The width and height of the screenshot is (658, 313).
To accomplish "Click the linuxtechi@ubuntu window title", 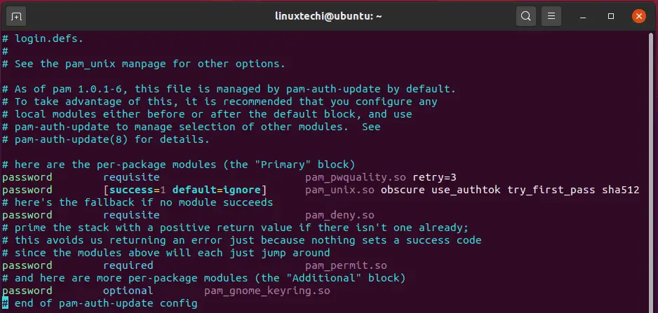I will click(329, 15).
